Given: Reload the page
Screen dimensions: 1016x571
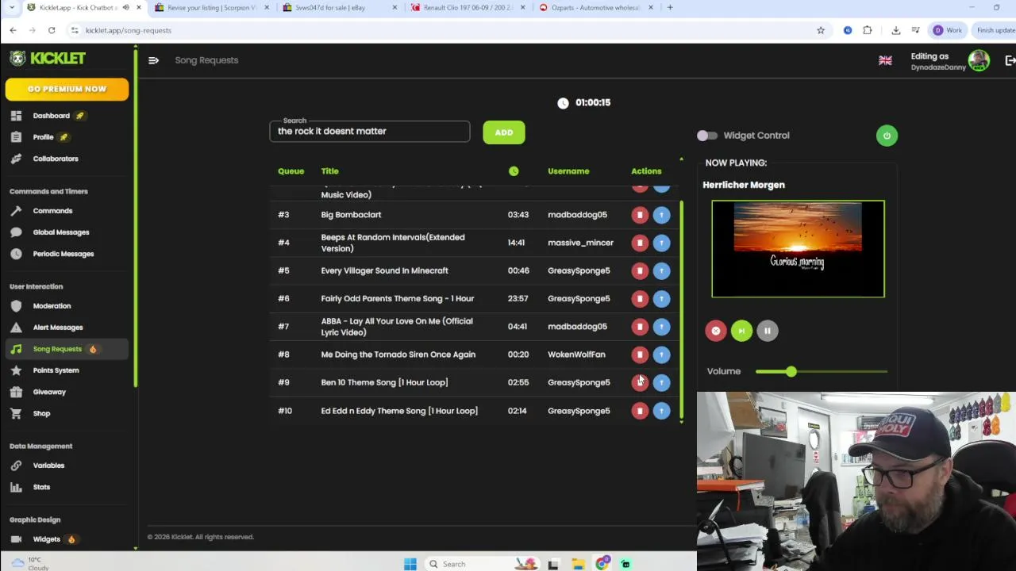Looking at the screenshot, I should coord(52,30).
